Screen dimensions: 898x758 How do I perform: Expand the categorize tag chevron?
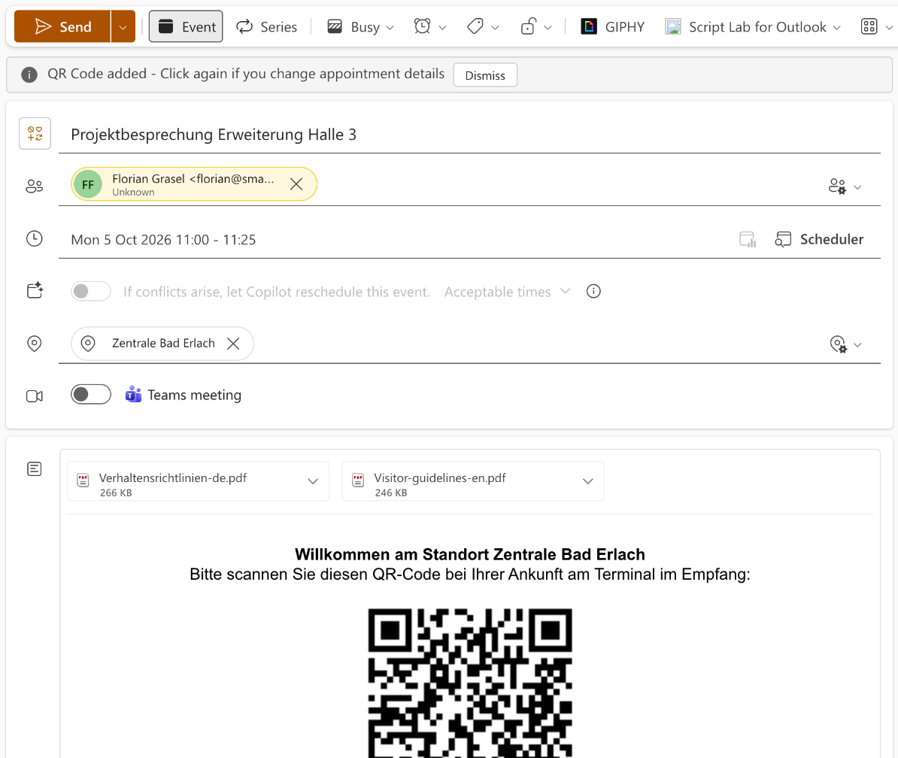[x=496, y=28]
